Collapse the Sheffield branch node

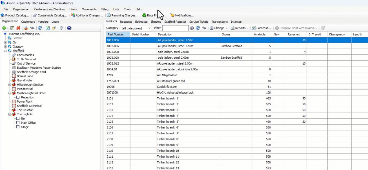pos(5,51)
